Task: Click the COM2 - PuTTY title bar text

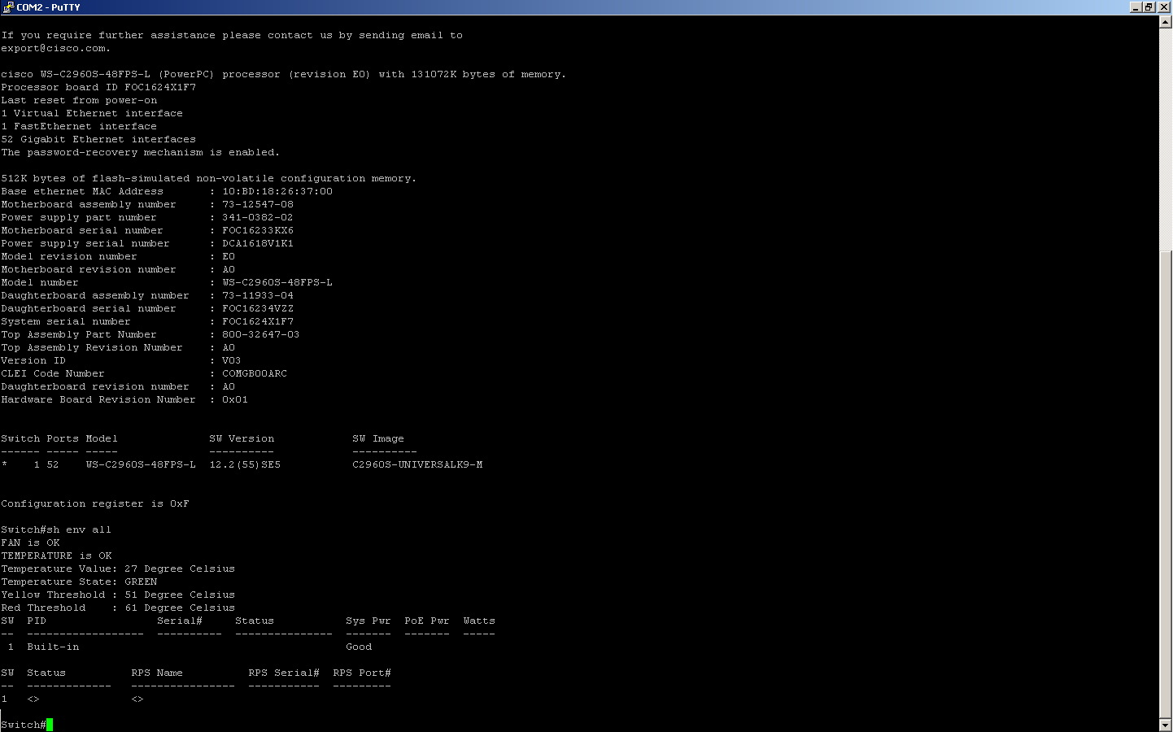Action: pyautogui.click(x=48, y=7)
